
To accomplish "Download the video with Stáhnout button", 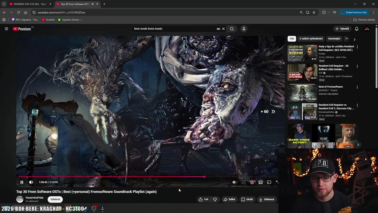I will (x=266, y=199).
